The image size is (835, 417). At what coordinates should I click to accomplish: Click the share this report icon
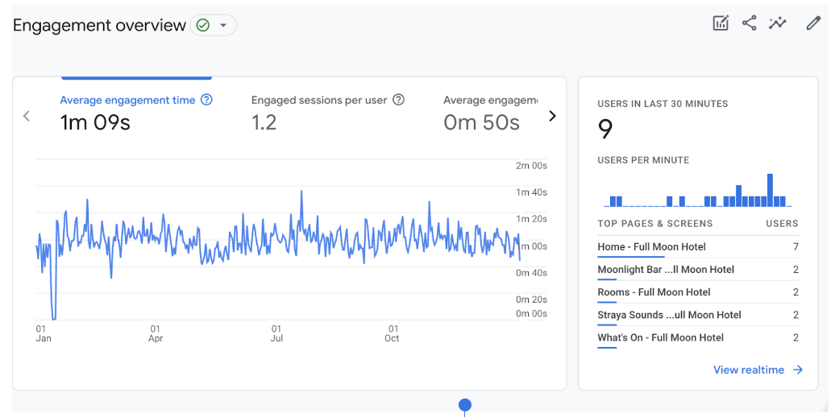click(749, 23)
